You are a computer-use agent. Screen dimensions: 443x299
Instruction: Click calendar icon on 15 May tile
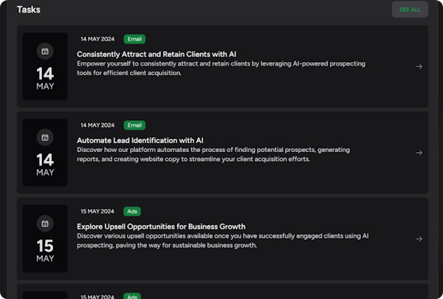[45, 223]
